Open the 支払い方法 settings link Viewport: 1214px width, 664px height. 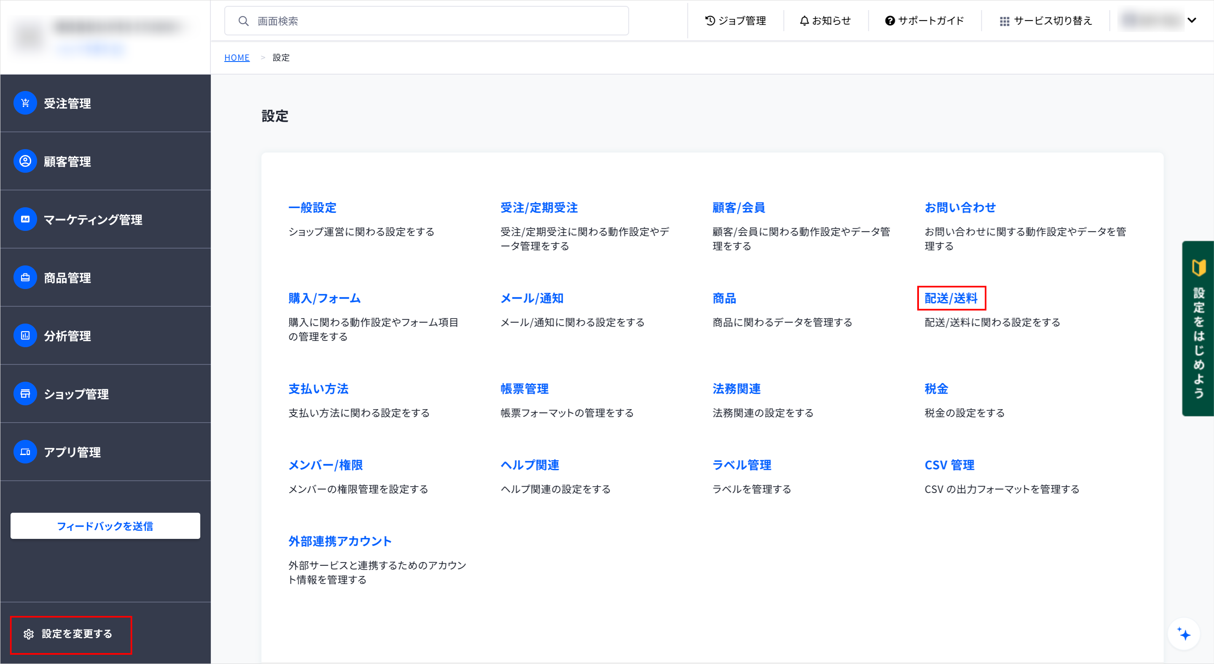pyautogui.click(x=318, y=389)
